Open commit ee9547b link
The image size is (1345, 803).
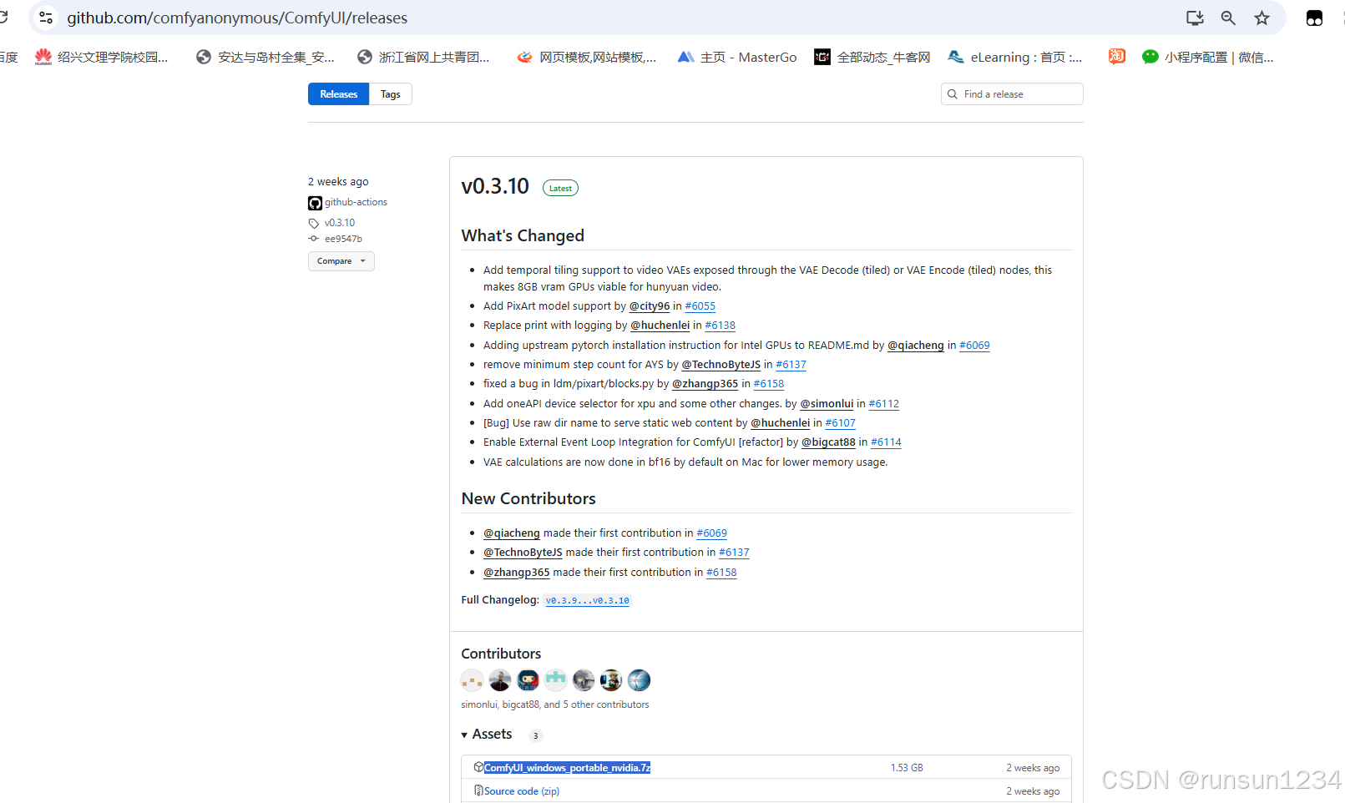point(343,239)
